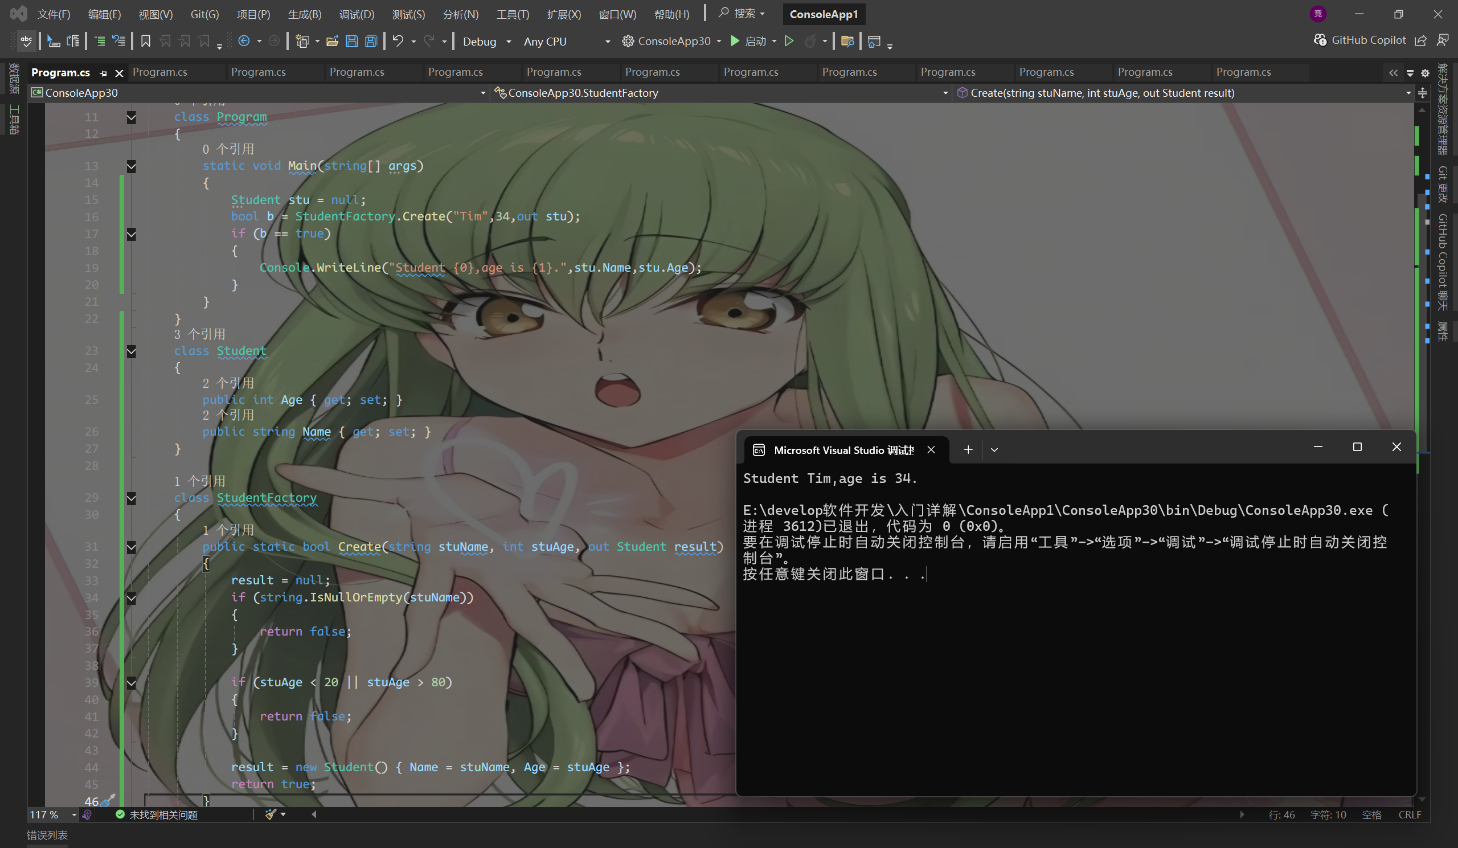Click the user account avatar in title bar
Viewport: 1458px width, 848px height.
click(x=1318, y=14)
